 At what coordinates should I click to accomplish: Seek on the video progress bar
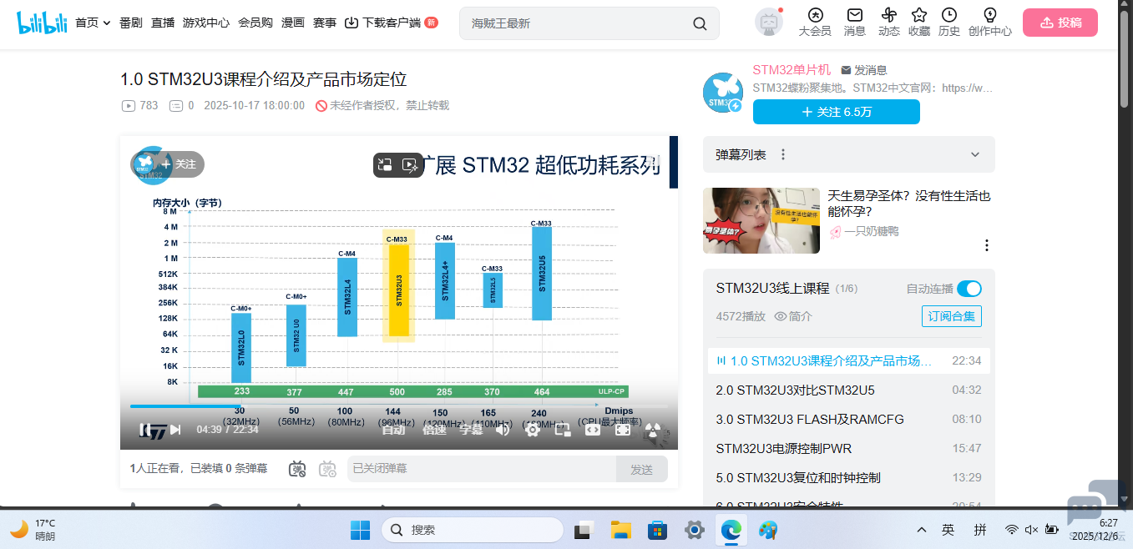point(398,406)
